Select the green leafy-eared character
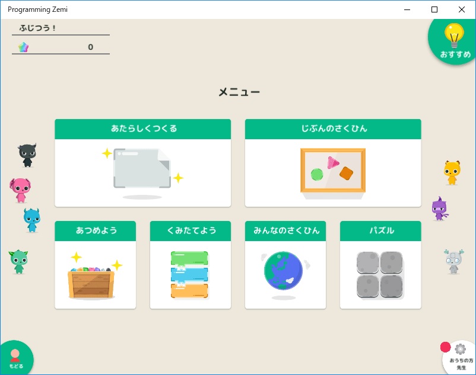Image resolution: width=476 pixels, height=375 pixels. 18,262
